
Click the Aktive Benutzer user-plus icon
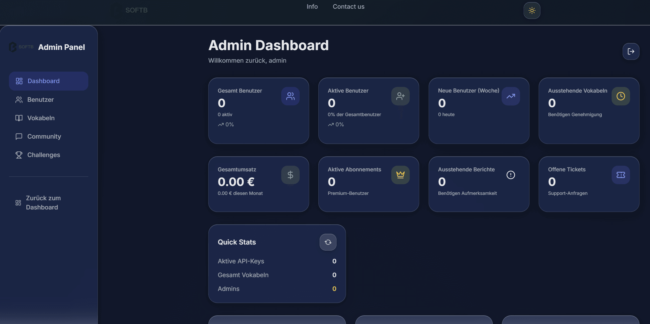[x=400, y=96]
